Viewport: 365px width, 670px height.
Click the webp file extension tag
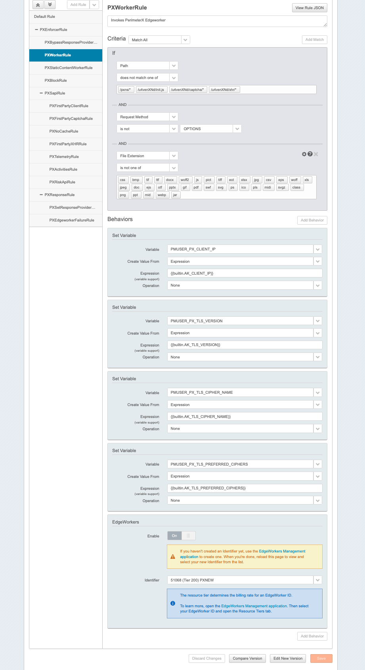point(162,195)
